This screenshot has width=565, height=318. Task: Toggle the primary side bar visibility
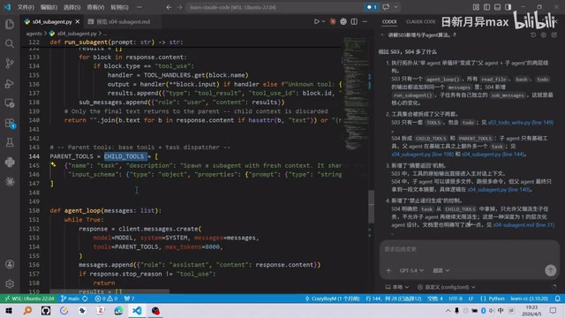486,7
